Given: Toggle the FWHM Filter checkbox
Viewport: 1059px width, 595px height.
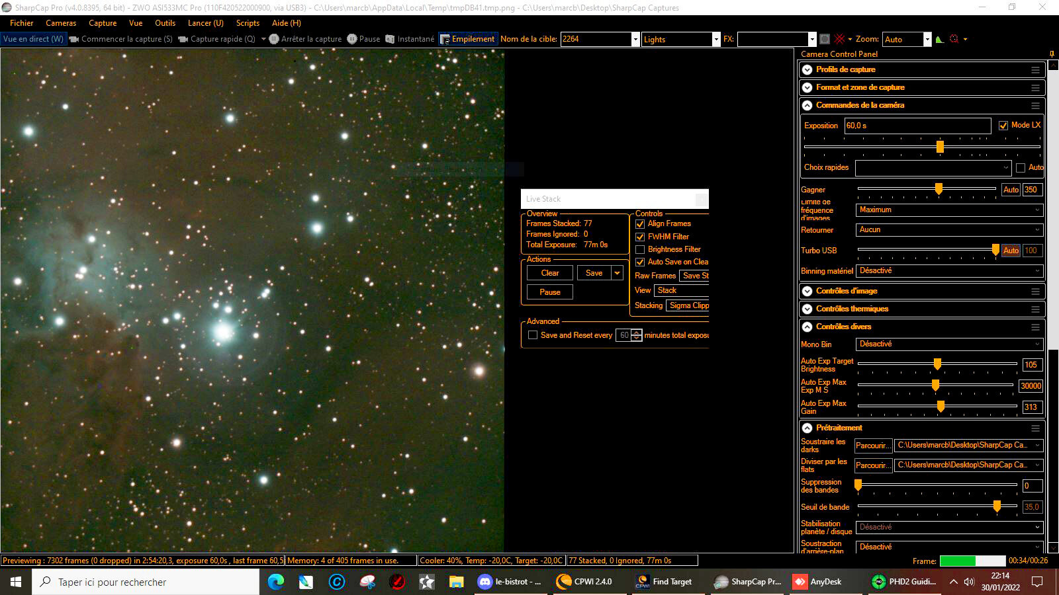Looking at the screenshot, I should (640, 237).
